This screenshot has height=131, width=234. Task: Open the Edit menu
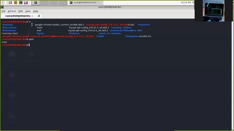click(x=20, y=11)
